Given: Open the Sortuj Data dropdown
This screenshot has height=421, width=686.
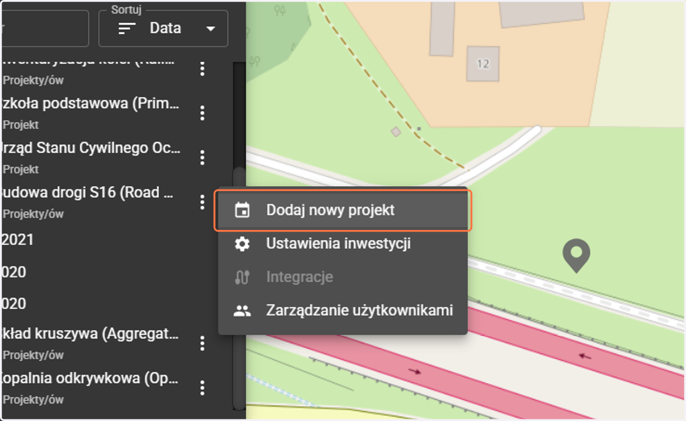Looking at the screenshot, I should (x=163, y=28).
